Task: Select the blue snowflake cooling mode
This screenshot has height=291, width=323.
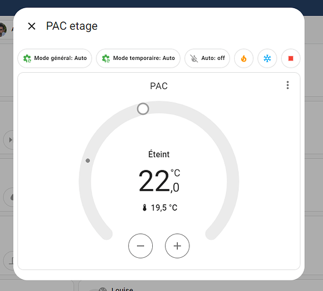Action: tap(267, 58)
